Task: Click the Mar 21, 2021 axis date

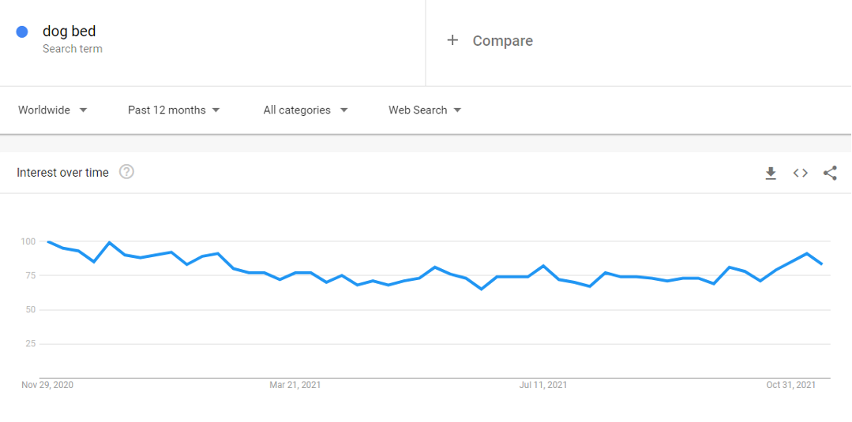Action: pyautogui.click(x=295, y=385)
